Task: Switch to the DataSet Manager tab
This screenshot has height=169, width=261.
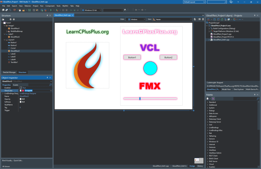Action: (9, 72)
